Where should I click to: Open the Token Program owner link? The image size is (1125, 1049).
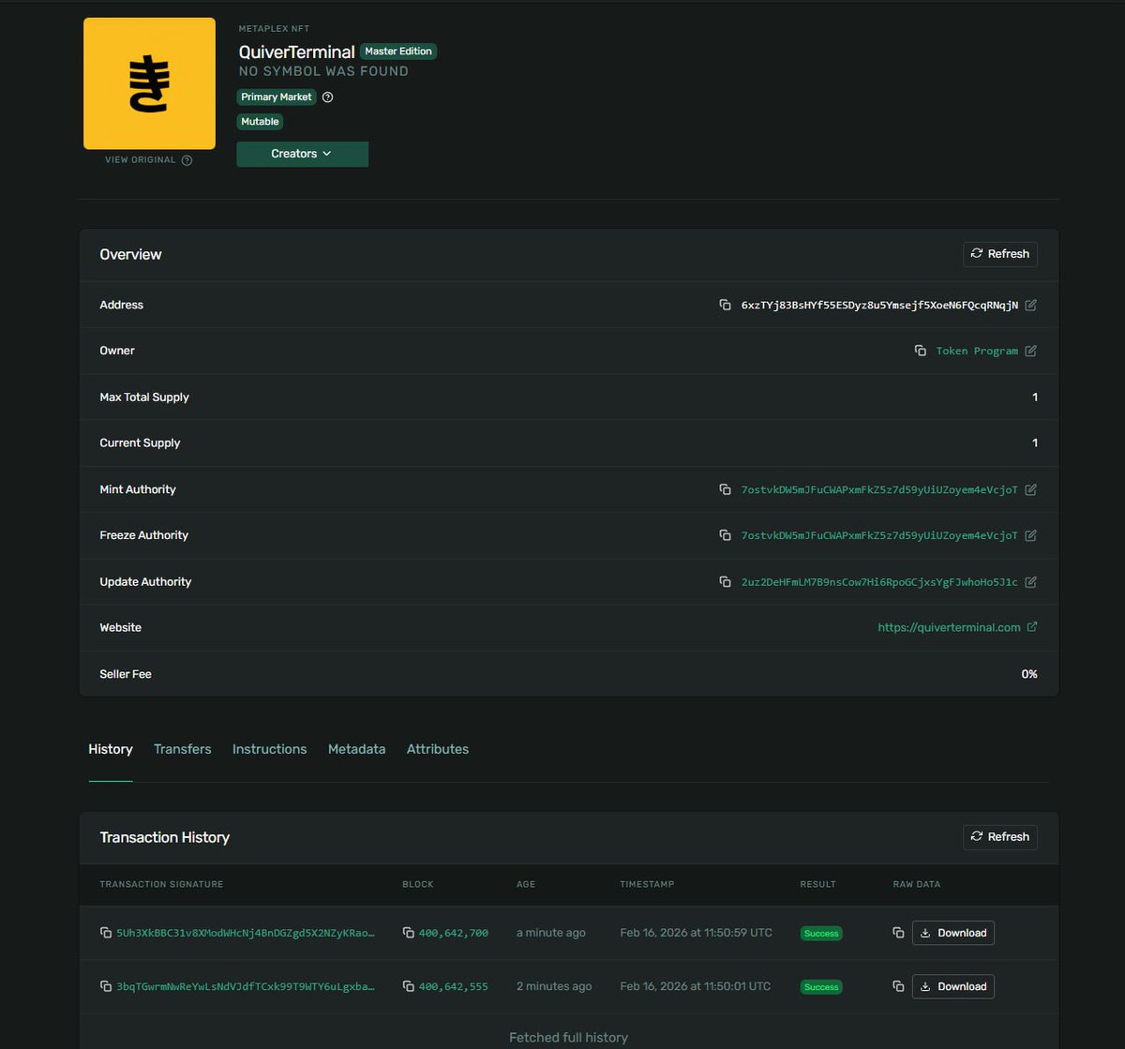click(x=977, y=351)
